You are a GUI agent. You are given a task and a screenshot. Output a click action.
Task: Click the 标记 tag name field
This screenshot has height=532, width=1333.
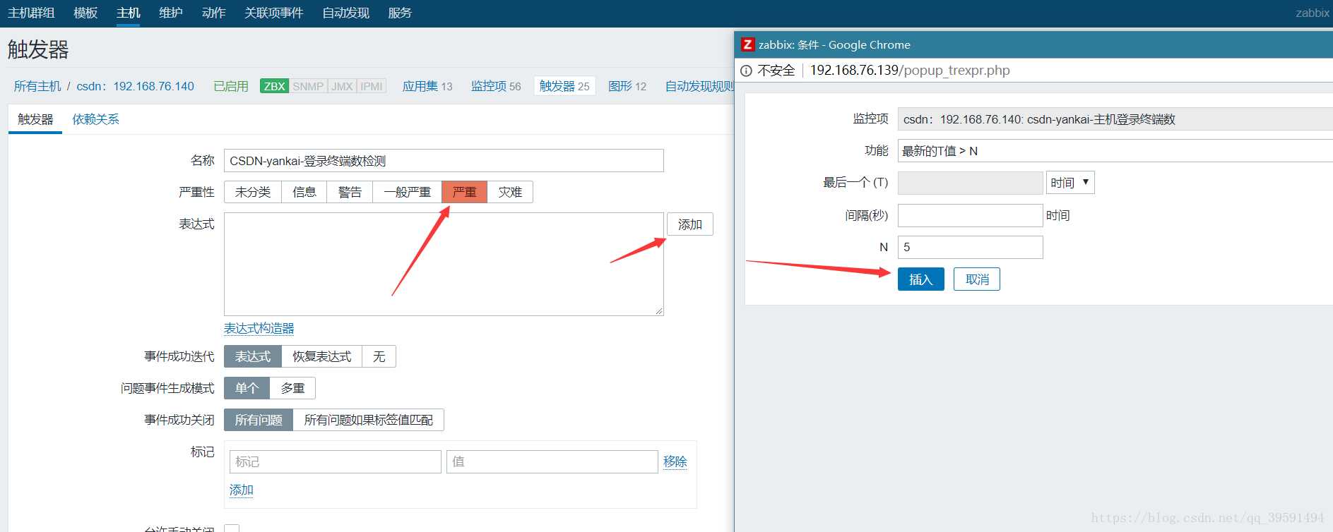pyautogui.click(x=336, y=461)
